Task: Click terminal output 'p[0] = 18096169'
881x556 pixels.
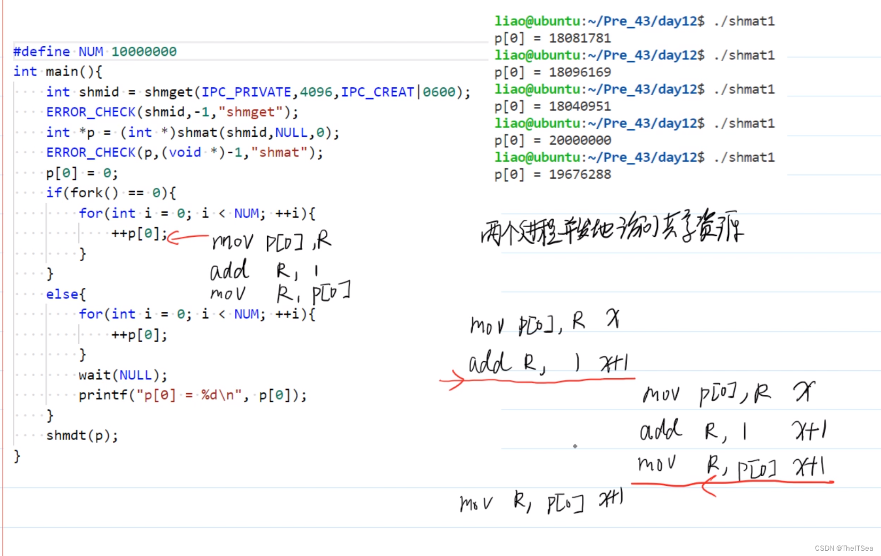Action: [x=553, y=72]
